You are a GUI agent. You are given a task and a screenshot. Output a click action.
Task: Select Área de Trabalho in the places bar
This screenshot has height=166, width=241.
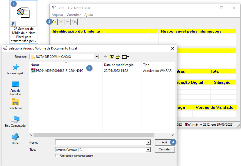[x=15, y=89]
